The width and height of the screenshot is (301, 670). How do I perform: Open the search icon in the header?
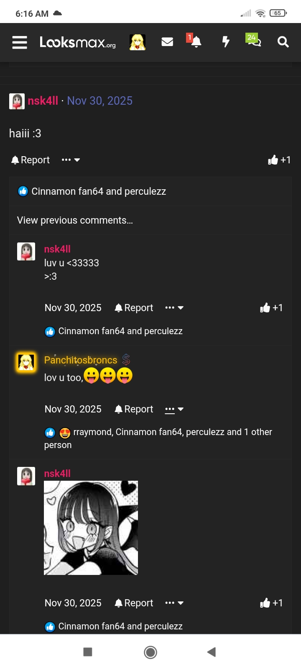(x=283, y=42)
